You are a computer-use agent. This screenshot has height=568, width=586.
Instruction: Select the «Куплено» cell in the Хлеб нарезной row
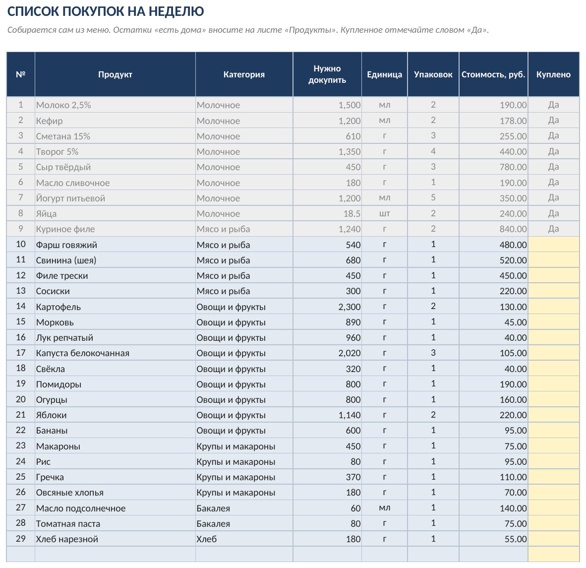pos(553,539)
